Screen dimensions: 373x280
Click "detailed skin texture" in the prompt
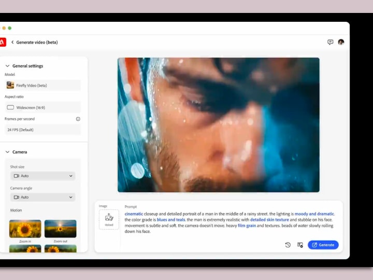click(x=269, y=219)
